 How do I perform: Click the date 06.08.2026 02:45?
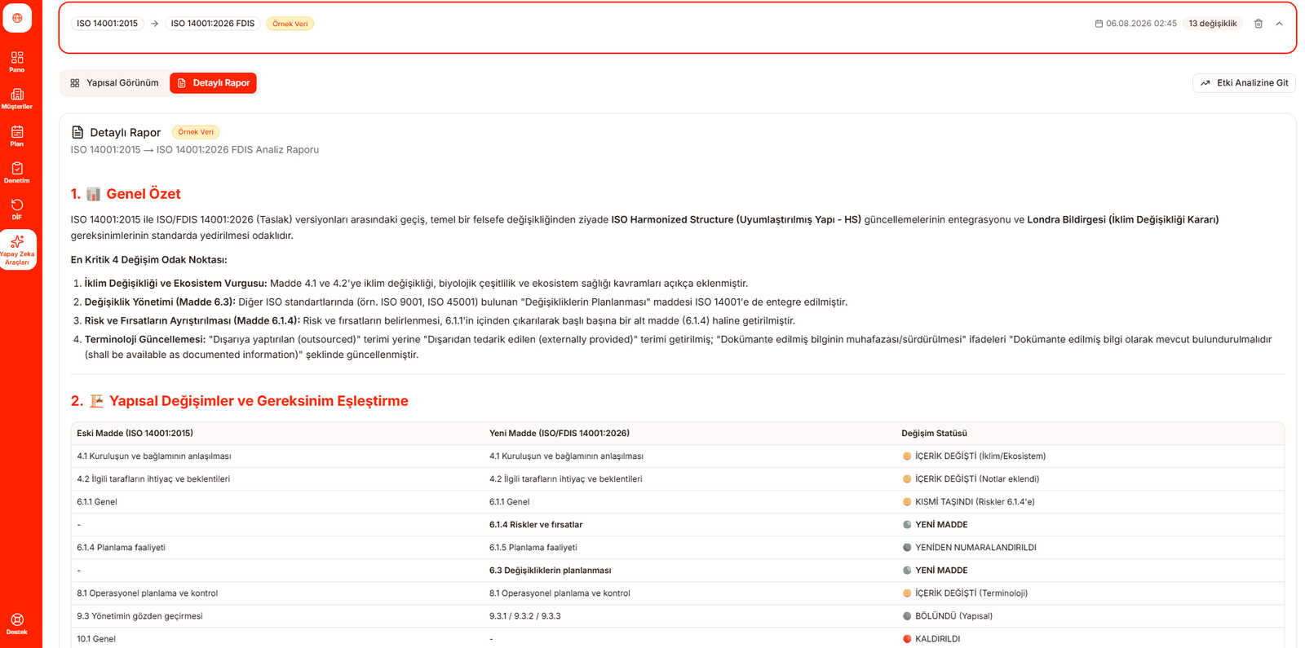coord(1135,24)
